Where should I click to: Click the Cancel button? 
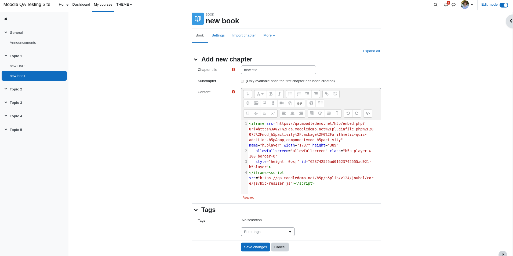click(x=280, y=247)
